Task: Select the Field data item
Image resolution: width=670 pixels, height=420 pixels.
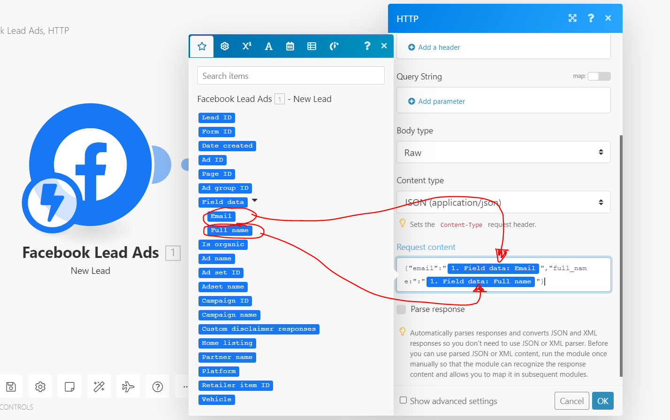Action: [223, 202]
